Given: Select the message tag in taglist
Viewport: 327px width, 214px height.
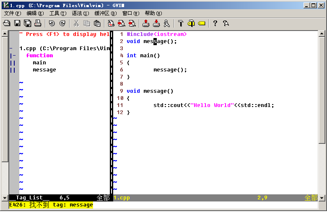Looking at the screenshot, I should (x=44, y=70).
